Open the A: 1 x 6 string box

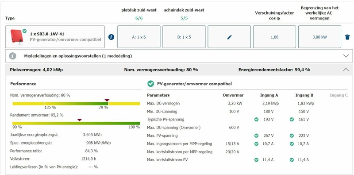(139, 37)
